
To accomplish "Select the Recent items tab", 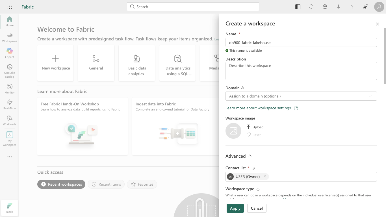I will click(106, 184).
